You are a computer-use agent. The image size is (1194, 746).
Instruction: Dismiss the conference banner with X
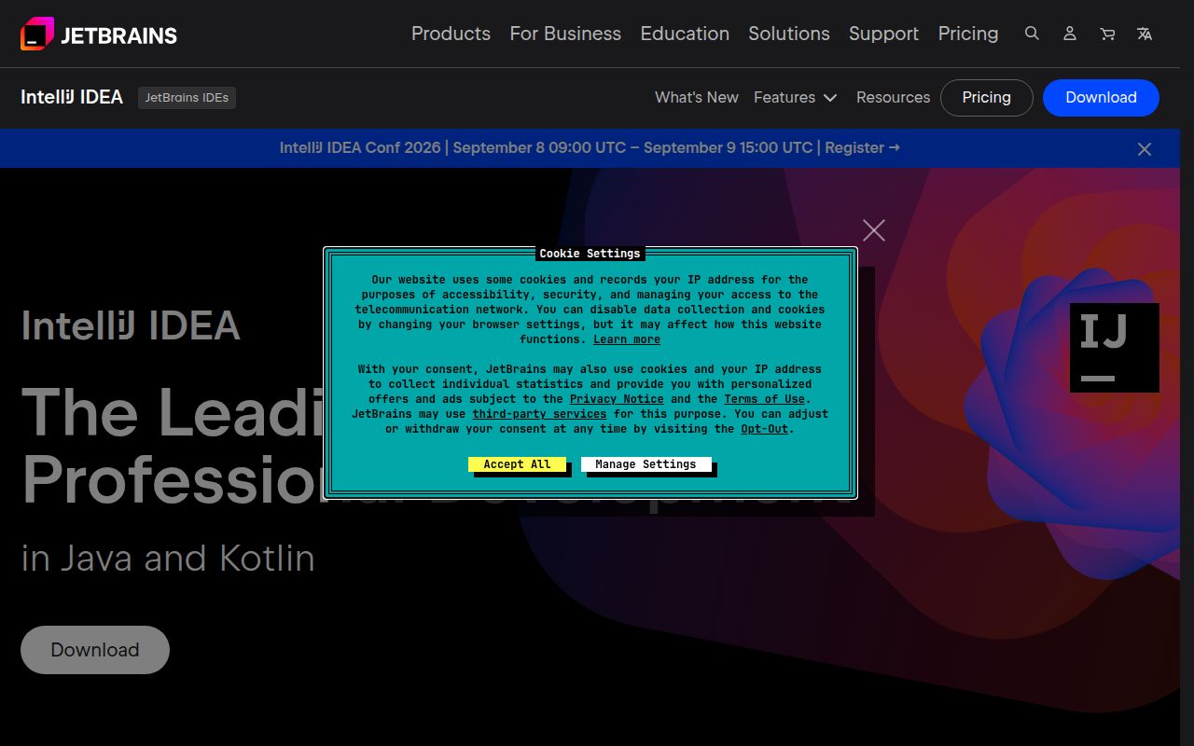point(1145,149)
